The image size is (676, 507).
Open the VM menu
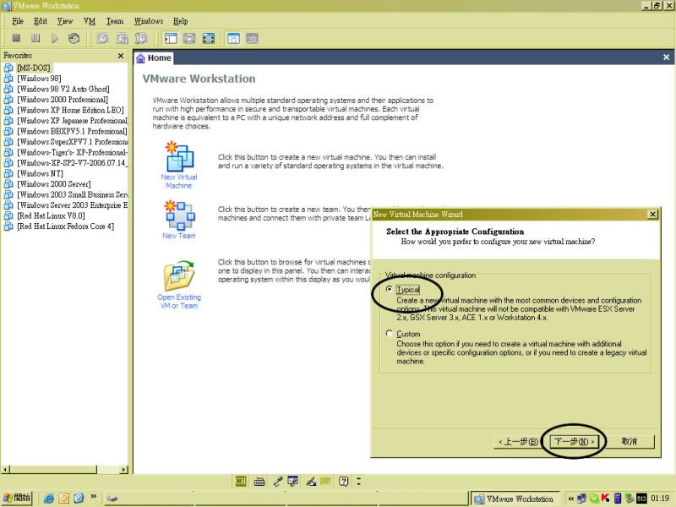click(x=90, y=21)
